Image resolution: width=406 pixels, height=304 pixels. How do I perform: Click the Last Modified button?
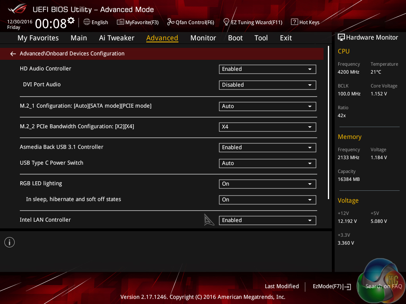pos(282,286)
